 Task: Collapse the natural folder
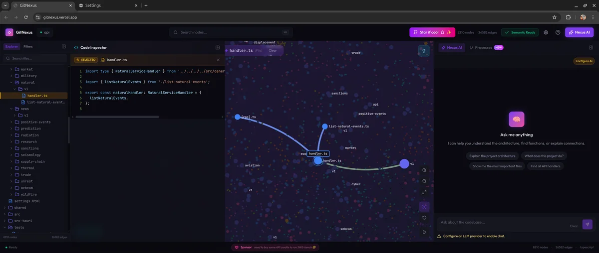coord(27,82)
